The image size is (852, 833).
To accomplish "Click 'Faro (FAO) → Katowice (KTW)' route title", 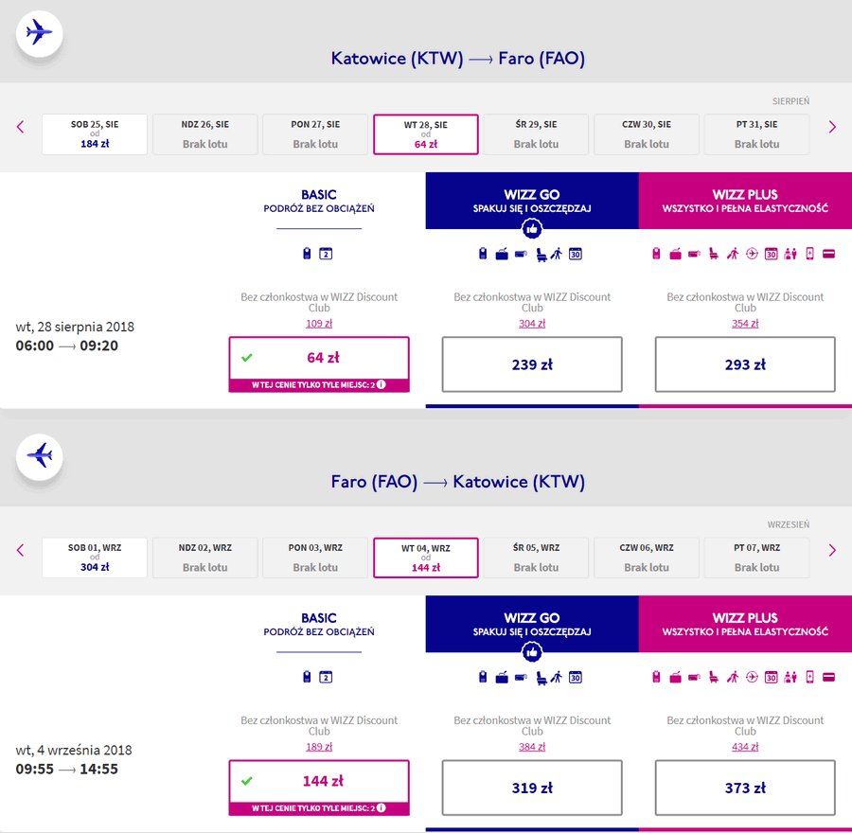I will click(458, 482).
